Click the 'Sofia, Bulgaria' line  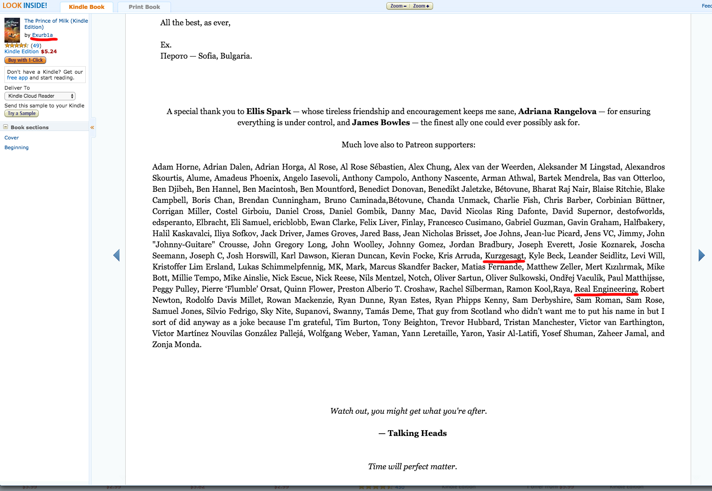pos(206,56)
